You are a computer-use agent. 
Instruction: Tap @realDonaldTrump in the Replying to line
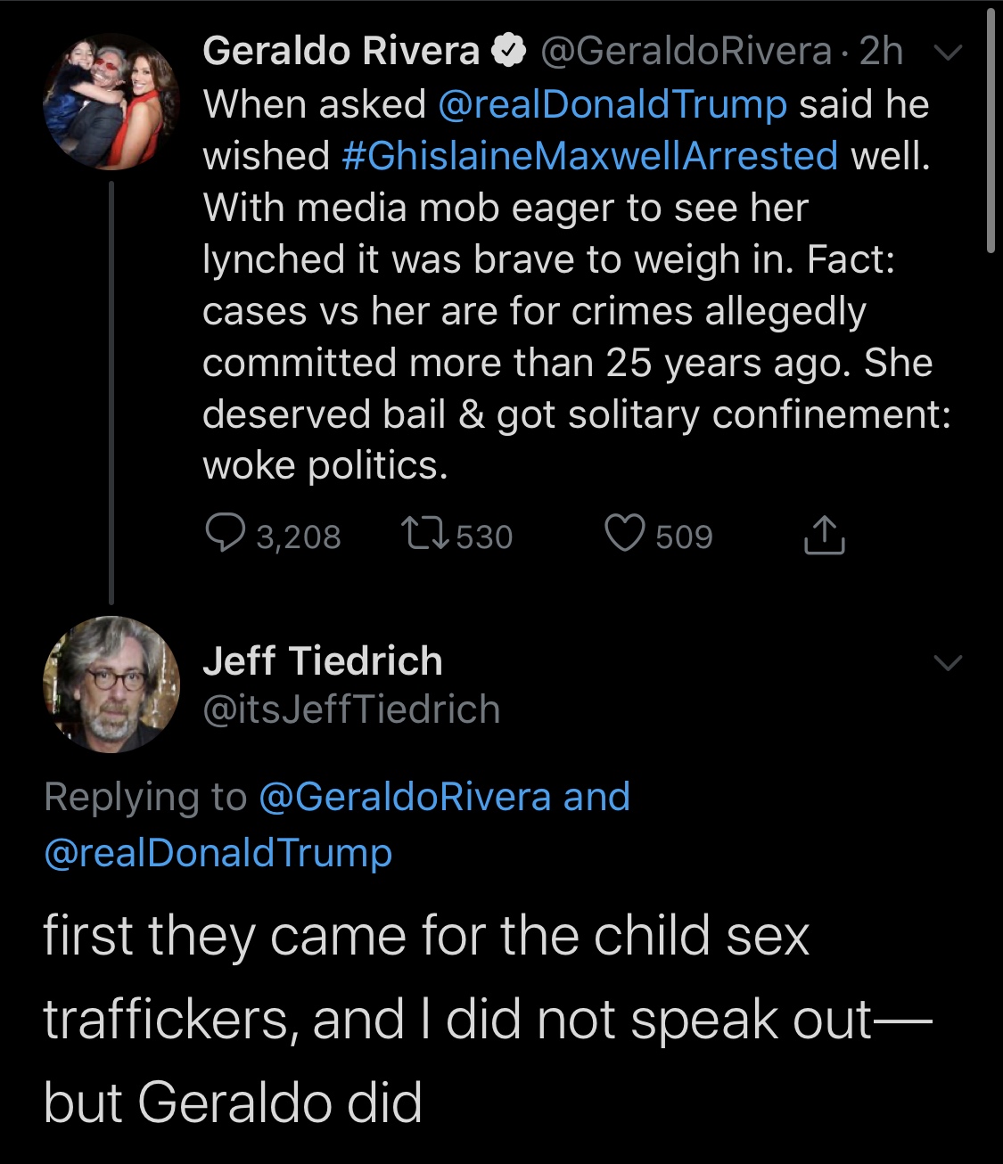click(x=218, y=852)
